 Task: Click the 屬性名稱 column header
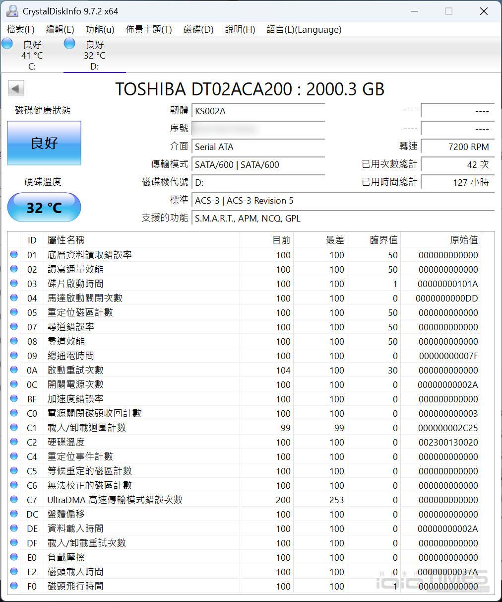66,240
